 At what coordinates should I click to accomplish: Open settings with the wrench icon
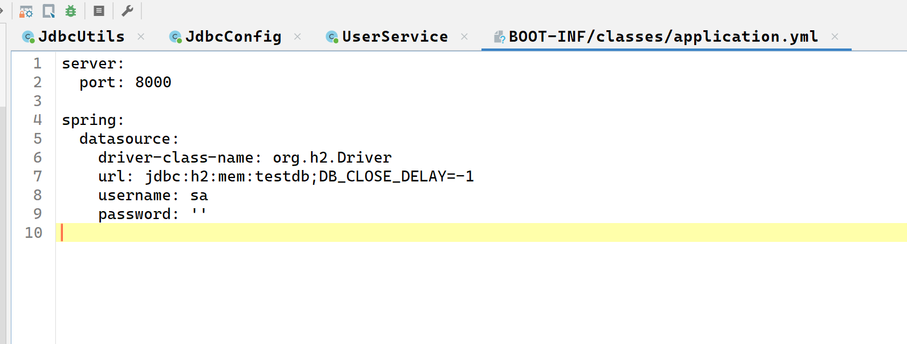(x=127, y=11)
